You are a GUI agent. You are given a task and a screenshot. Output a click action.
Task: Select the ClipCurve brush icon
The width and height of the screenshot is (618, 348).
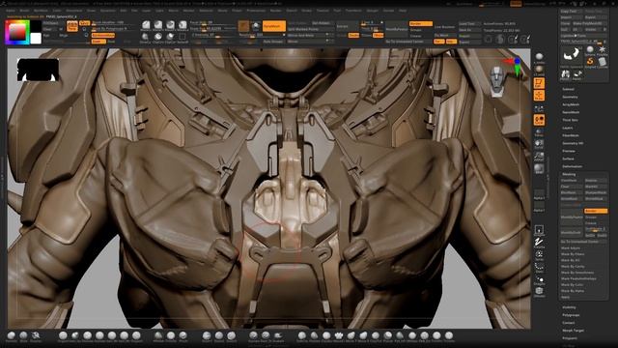coord(171,37)
